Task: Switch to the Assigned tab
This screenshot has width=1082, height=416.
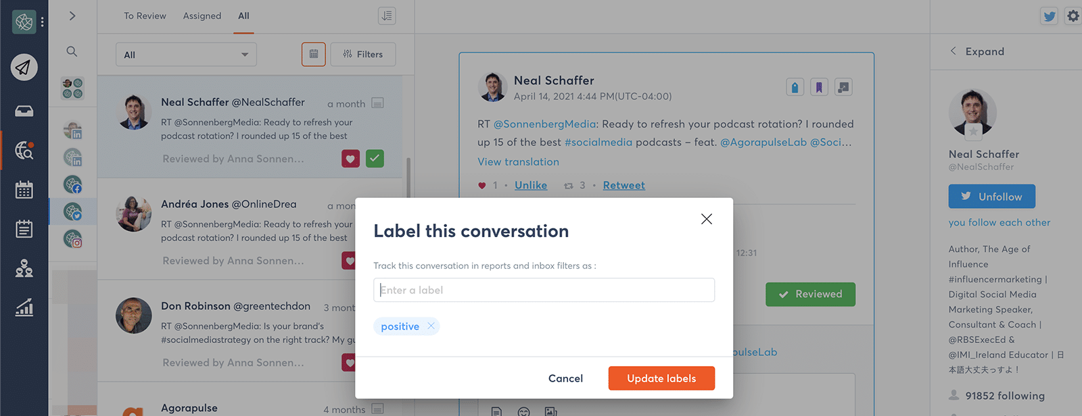Action: 202,16
